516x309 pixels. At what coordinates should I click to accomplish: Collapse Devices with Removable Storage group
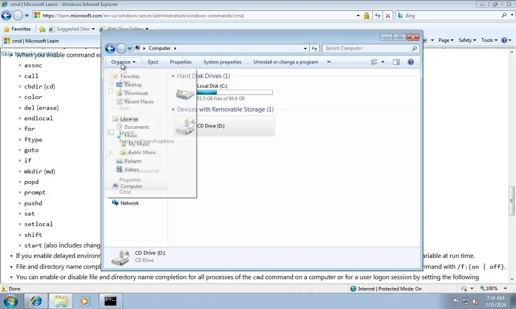coord(173,109)
